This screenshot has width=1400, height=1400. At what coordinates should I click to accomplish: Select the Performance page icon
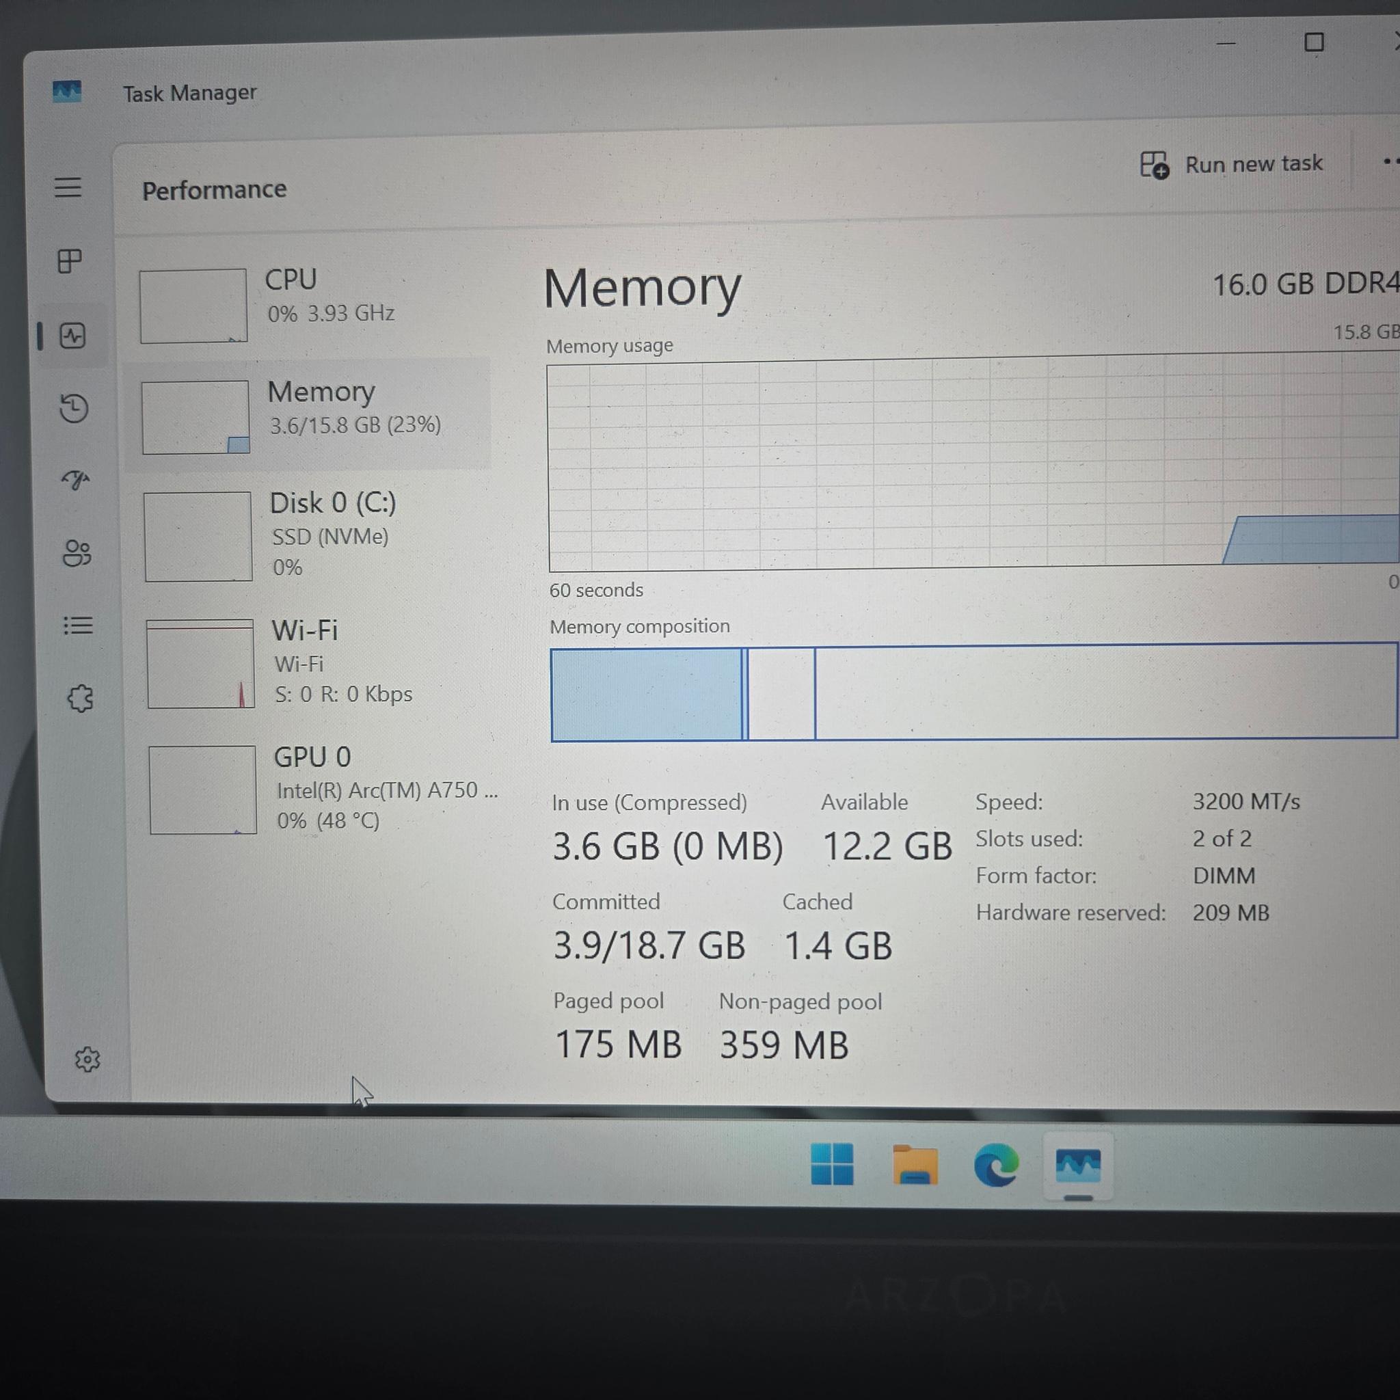72,336
